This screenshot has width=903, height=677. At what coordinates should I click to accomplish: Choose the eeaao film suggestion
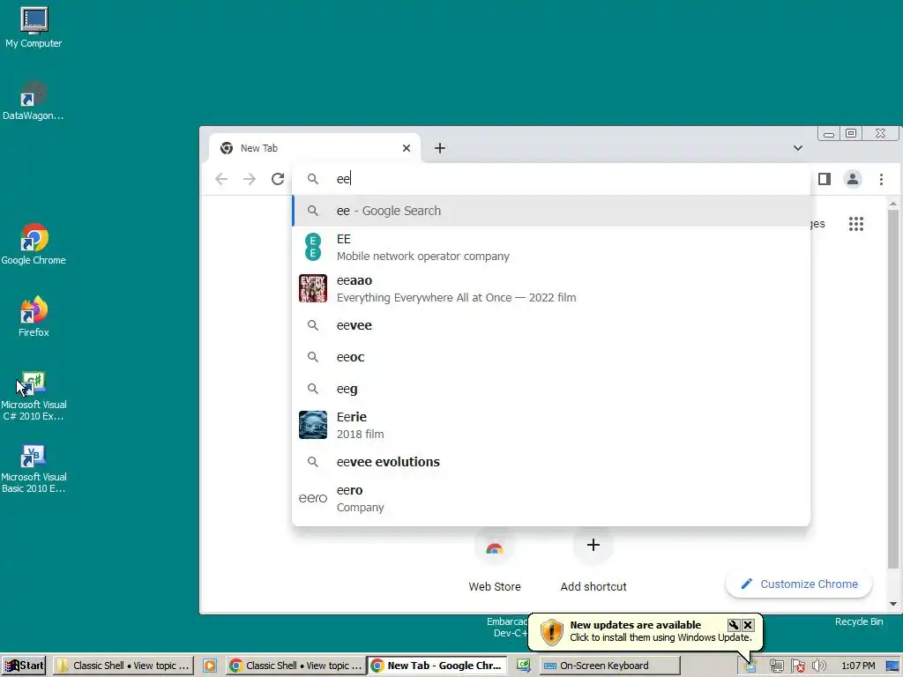click(x=550, y=288)
